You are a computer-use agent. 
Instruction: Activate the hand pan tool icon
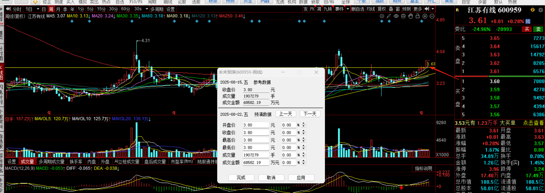411,16
